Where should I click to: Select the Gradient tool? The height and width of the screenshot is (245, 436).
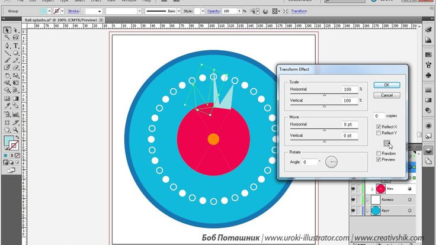click(15, 98)
